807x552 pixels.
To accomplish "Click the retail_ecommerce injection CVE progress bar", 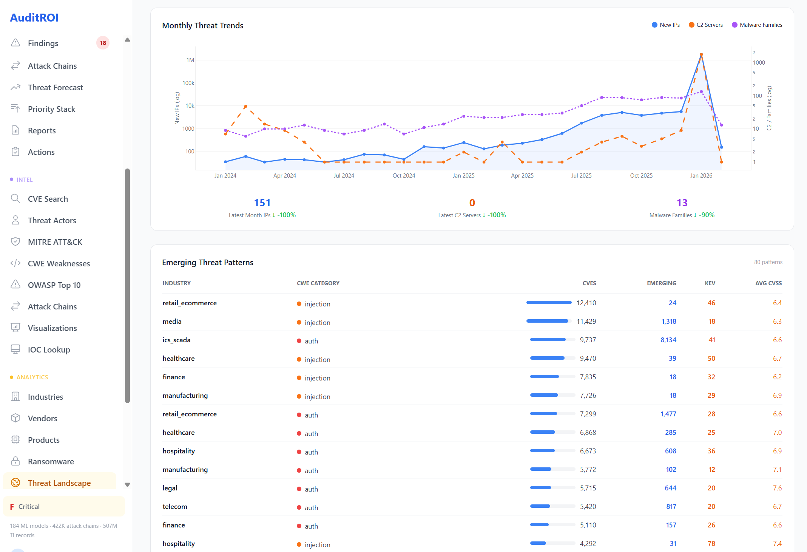I will [x=549, y=303].
